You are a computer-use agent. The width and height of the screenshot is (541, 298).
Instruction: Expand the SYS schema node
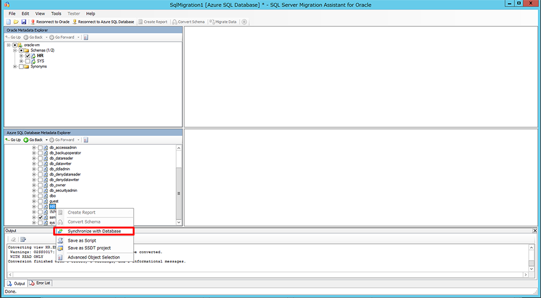pos(21,61)
